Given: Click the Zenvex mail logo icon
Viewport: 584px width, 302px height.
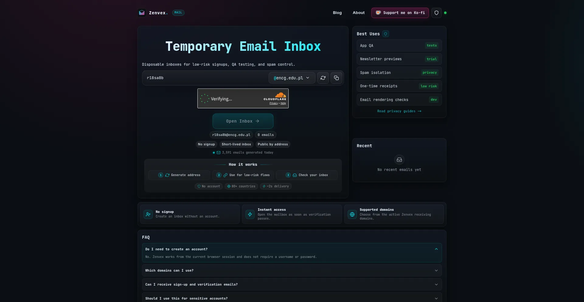Looking at the screenshot, I should click(x=142, y=13).
